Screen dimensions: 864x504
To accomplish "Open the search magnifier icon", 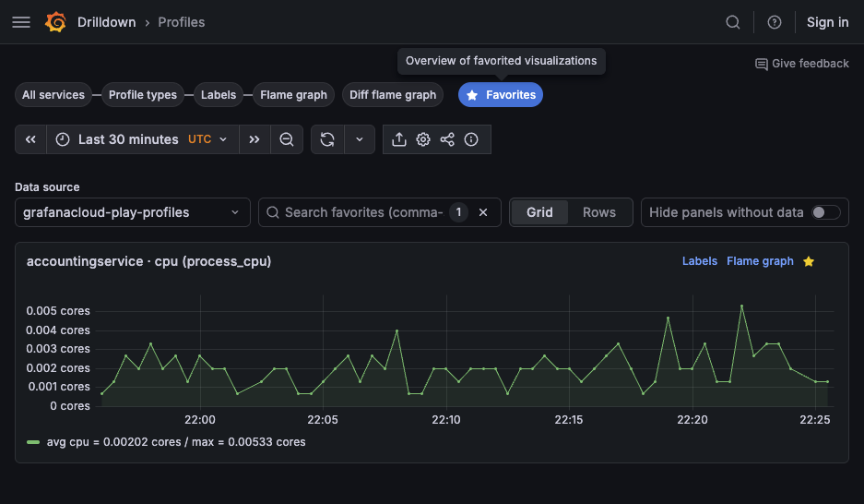I will pos(733,22).
